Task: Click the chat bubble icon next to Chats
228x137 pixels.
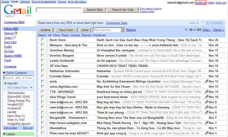Action: 14,37
